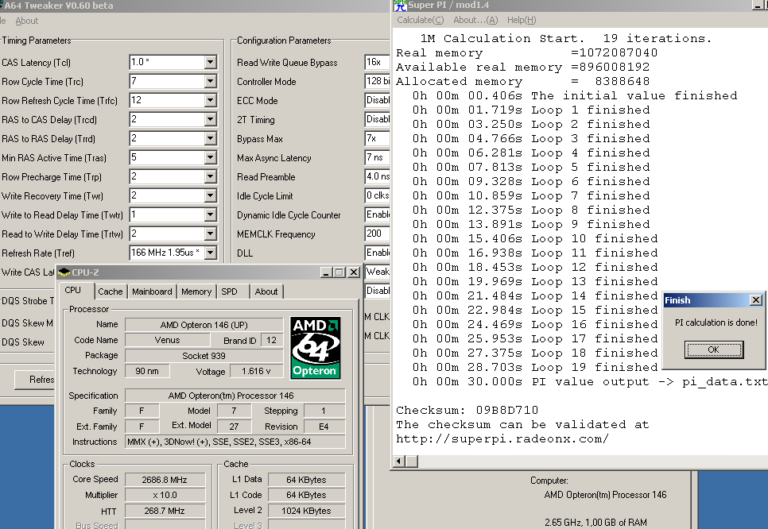Click the Read Write Queue Bypass value field
Viewport: 768px width, 529px height.
coord(377,62)
